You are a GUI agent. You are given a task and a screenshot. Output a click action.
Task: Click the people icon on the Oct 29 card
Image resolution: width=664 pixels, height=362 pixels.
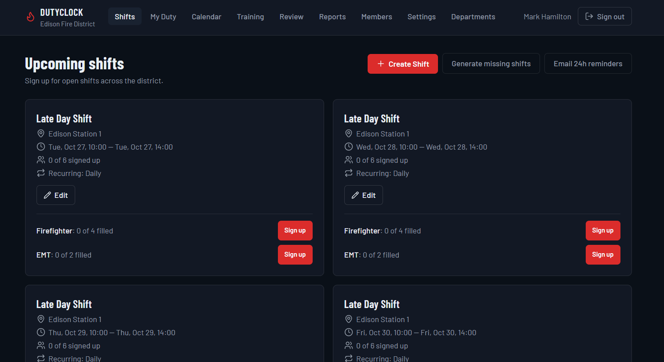[41, 345]
